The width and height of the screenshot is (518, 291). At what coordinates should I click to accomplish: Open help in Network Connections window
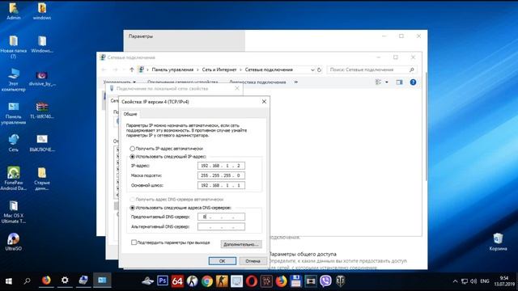tap(413, 82)
